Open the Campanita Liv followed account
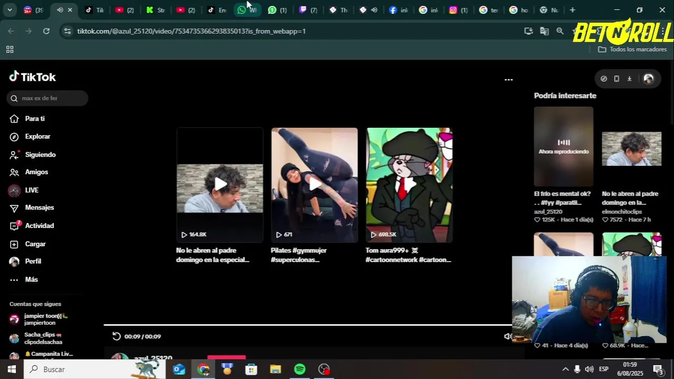This screenshot has height=379, width=674. tap(41, 355)
